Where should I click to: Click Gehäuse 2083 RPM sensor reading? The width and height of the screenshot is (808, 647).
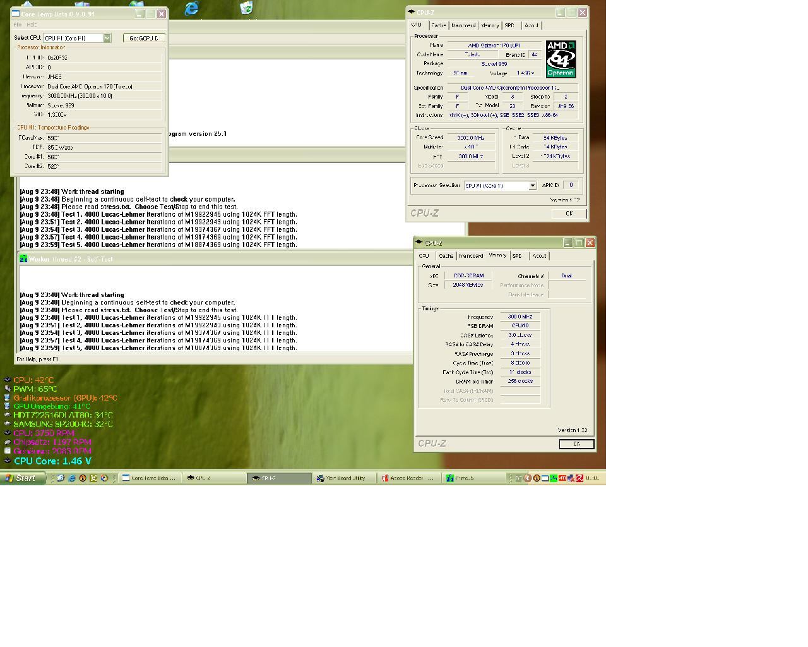point(52,450)
